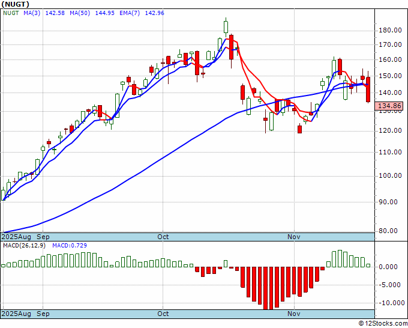The height and width of the screenshot is (328, 408).
Task: Click the 100.00 price axis label
Action: pos(390,175)
